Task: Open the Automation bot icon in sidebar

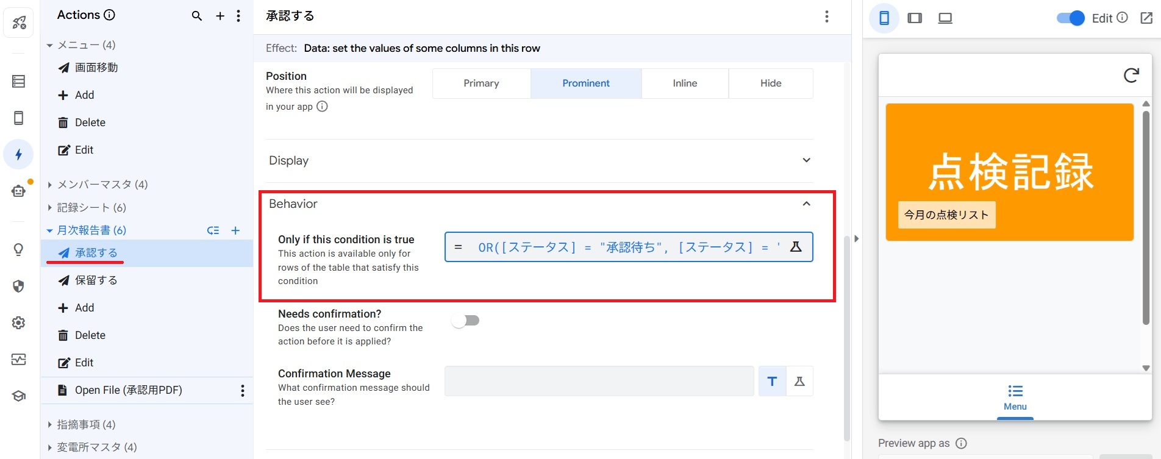Action: pos(18,191)
